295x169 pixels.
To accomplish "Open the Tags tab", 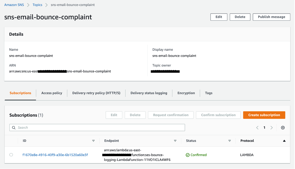I will (x=209, y=93).
